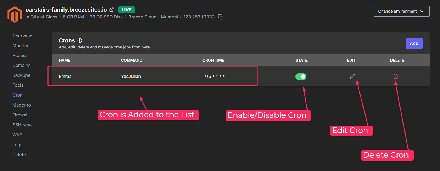The image size is (440, 171).
Task: Open the Overview section
Action: coord(22,36)
